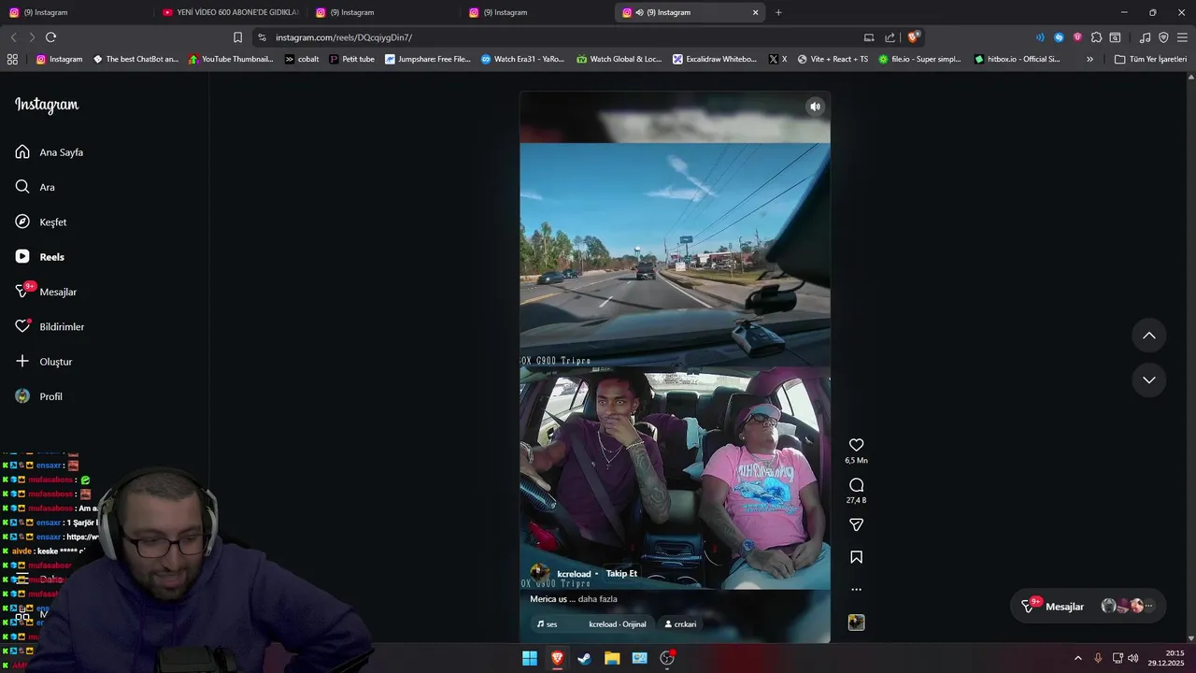Click the install app icon in address bar

869,37
